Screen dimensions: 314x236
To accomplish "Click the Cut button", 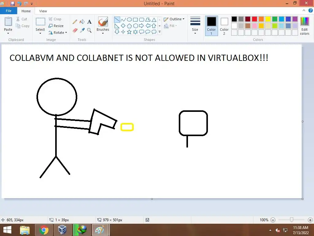I will pyautogui.click(x=22, y=19).
